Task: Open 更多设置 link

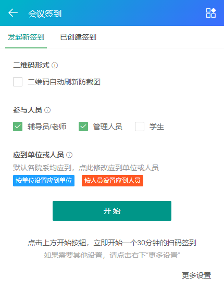Action: tap(196, 275)
